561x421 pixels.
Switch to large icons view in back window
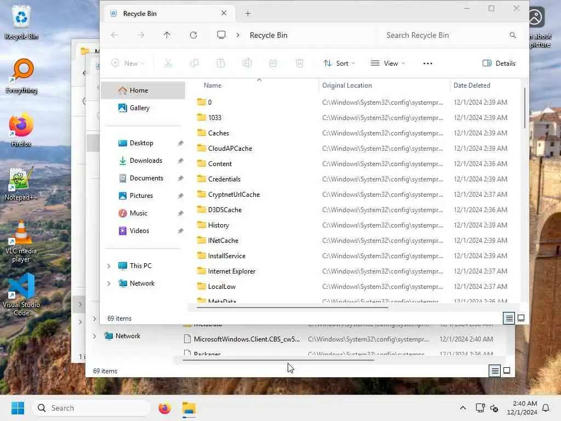click(507, 371)
